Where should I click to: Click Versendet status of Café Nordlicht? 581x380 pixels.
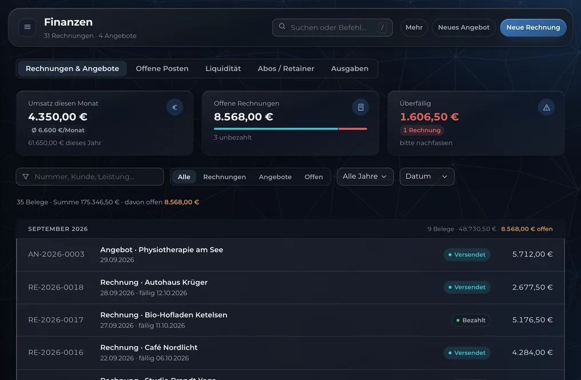click(467, 353)
